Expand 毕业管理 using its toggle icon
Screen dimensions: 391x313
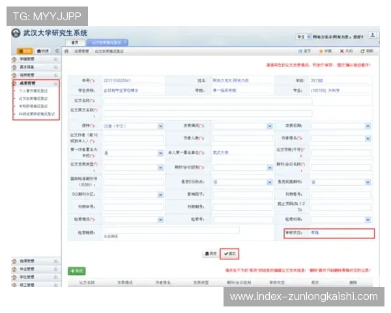55,269
